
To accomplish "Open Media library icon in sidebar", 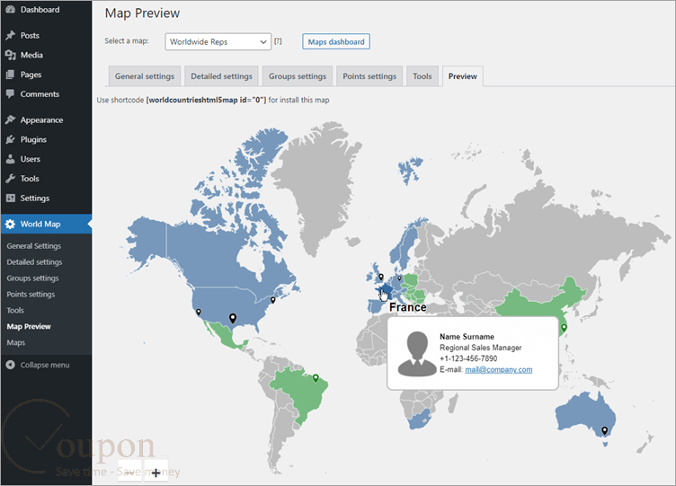I will (11, 55).
